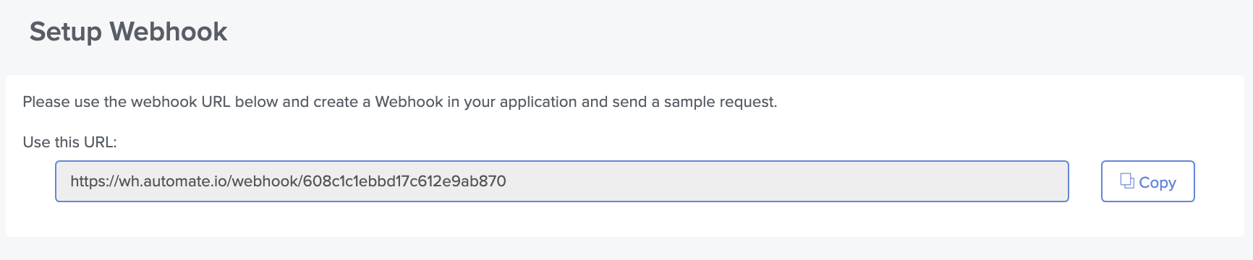Click the 'Use this URL:' label
Image resolution: width=1253 pixels, height=260 pixels.
click(69, 142)
